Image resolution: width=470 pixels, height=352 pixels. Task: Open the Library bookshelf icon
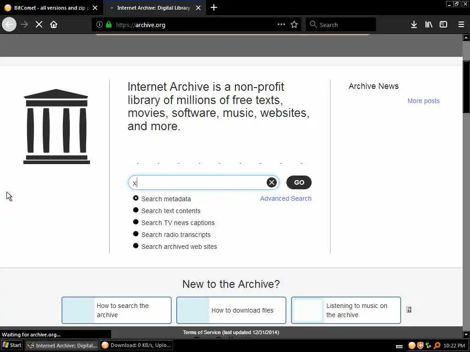click(429, 25)
